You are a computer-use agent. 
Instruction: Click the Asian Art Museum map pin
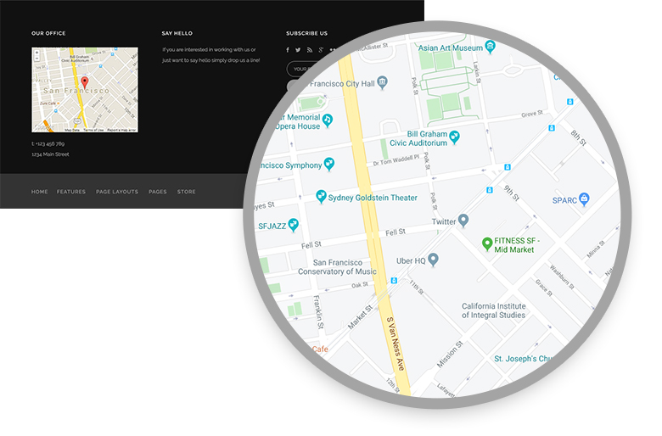click(x=490, y=47)
